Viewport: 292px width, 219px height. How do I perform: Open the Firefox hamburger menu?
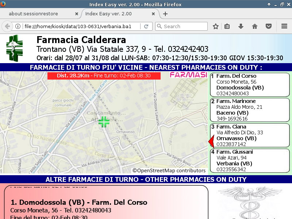(x=284, y=26)
